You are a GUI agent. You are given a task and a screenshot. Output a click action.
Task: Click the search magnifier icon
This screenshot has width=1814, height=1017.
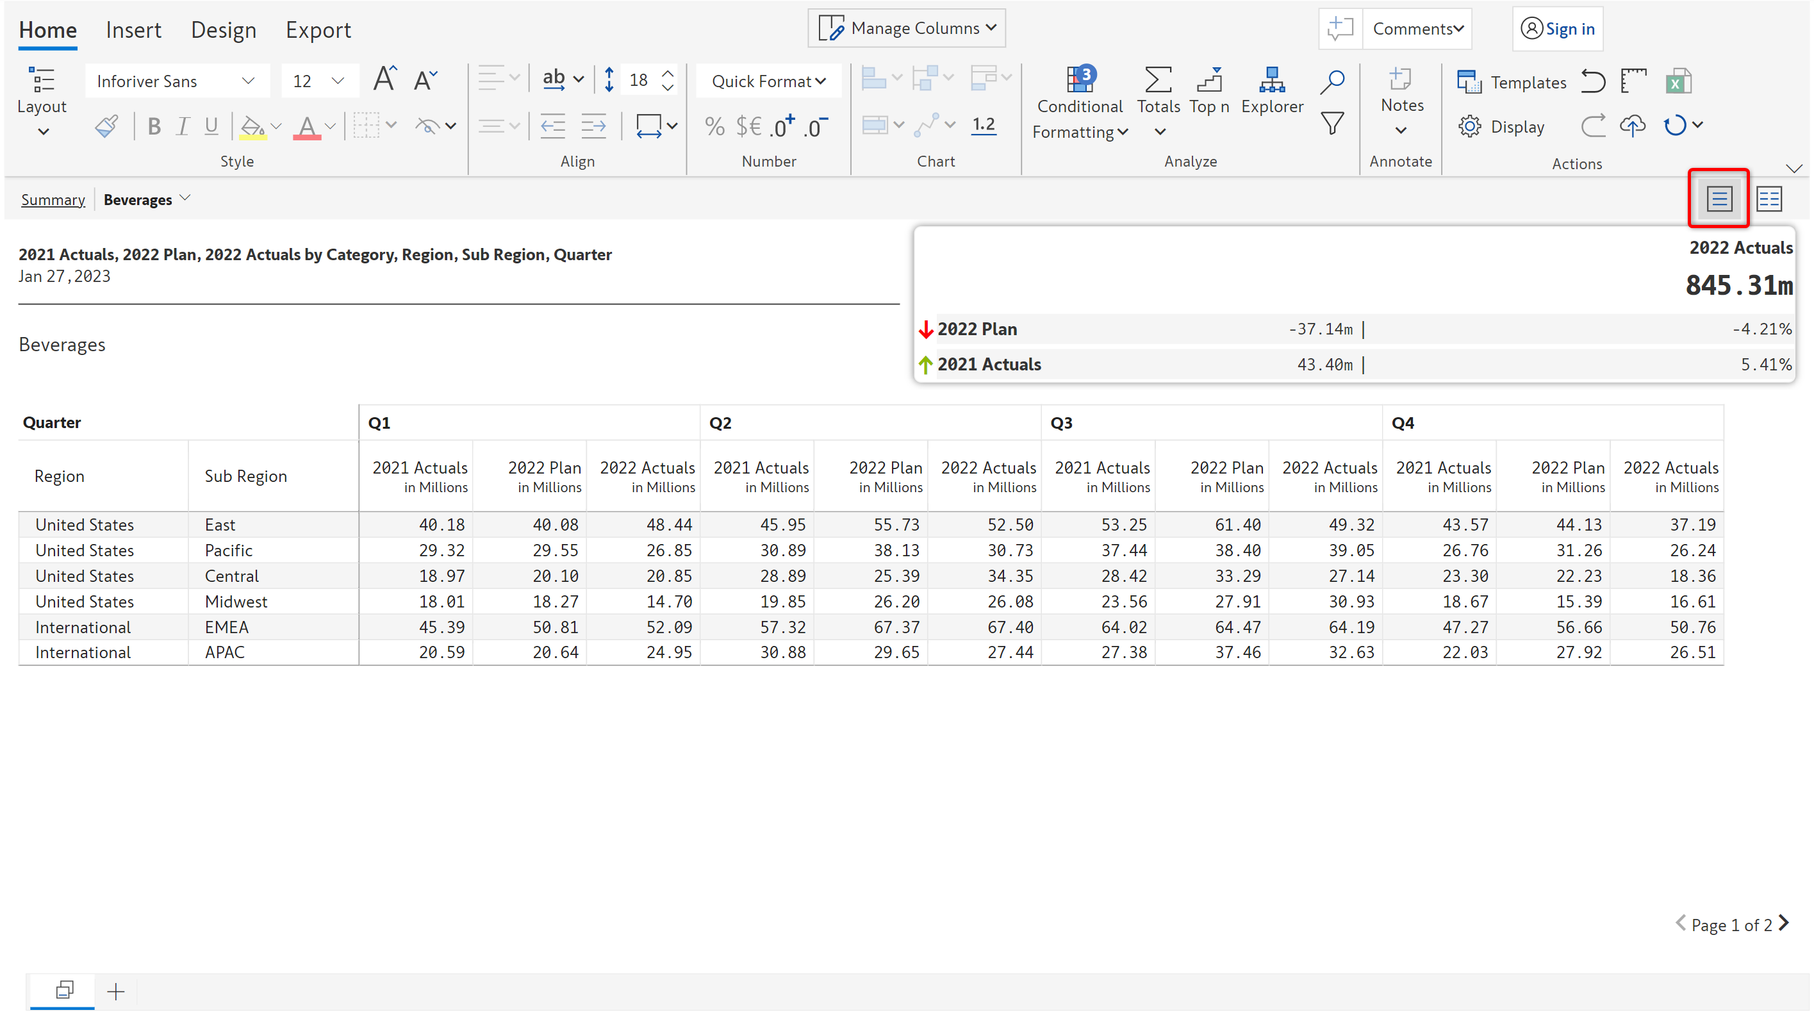point(1332,80)
